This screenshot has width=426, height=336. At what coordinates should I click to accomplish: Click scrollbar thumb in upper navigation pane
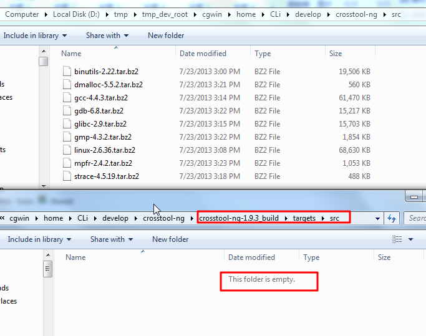[43, 61]
